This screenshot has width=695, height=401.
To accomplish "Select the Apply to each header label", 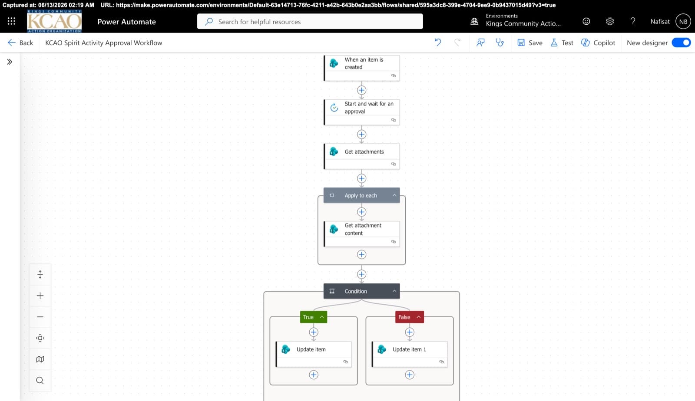I will tap(361, 195).
